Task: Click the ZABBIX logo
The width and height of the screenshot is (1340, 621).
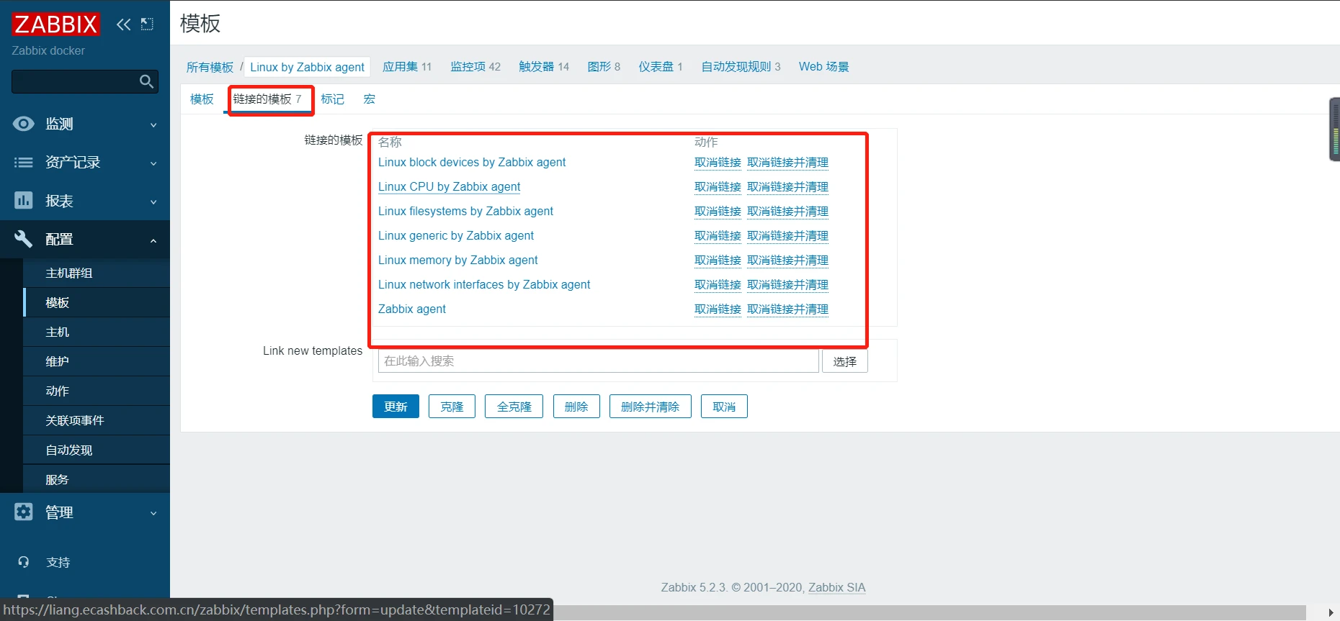Action: tap(55, 24)
